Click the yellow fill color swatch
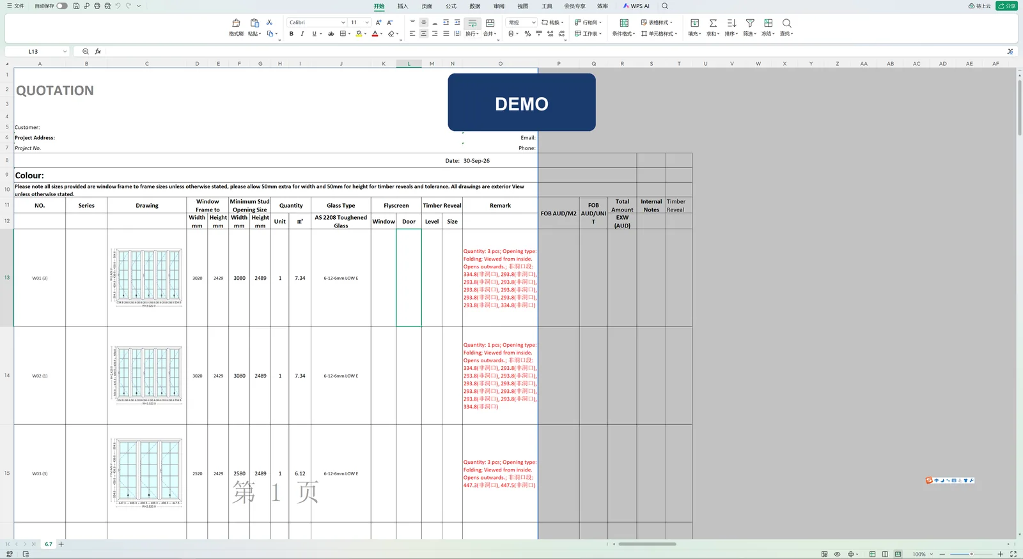 coord(359,34)
